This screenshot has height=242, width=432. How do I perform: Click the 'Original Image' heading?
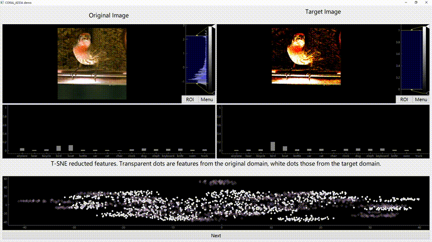click(x=109, y=16)
